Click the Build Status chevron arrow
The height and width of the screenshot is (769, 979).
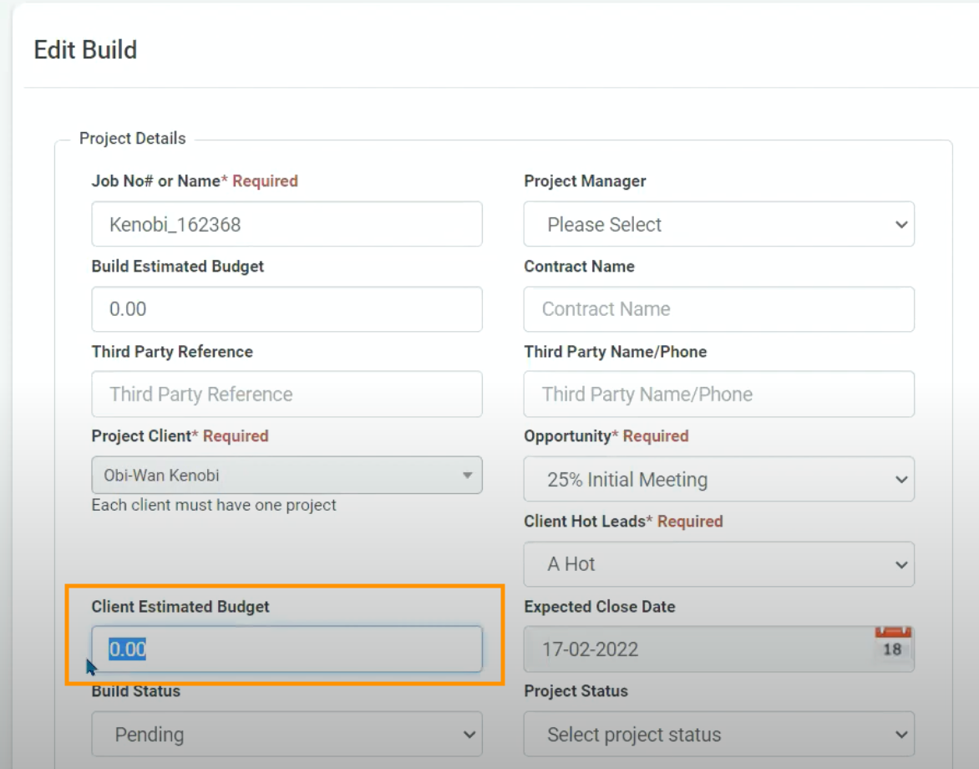pos(469,735)
